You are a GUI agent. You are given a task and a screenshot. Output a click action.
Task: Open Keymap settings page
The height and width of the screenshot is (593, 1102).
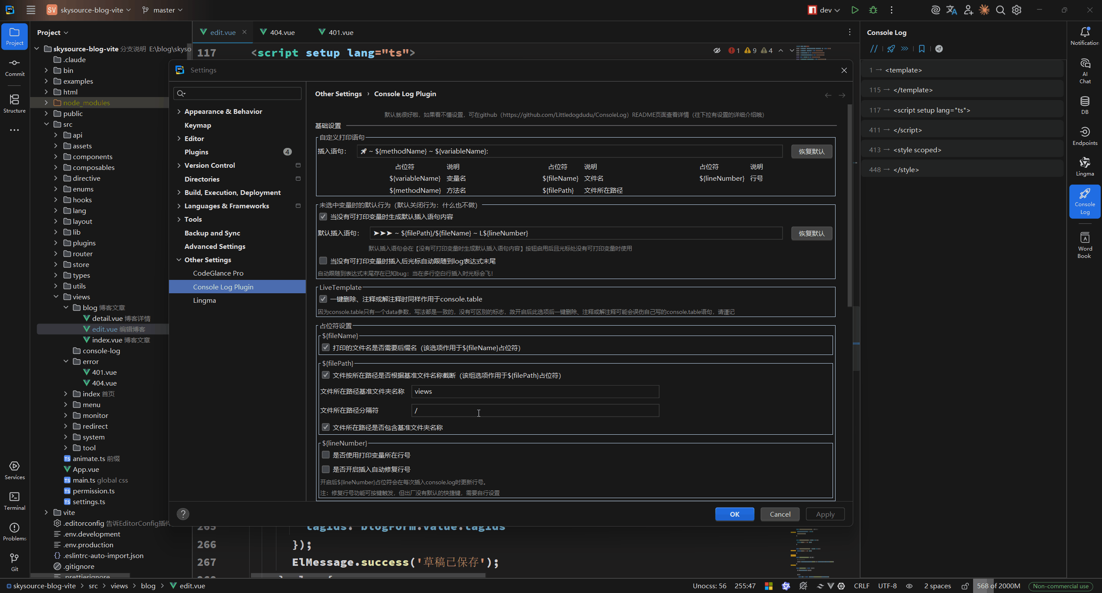198,125
